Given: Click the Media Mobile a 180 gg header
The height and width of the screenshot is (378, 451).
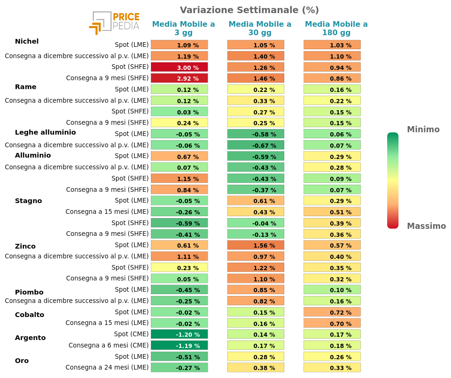Looking at the screenshot, I should 336,28.
